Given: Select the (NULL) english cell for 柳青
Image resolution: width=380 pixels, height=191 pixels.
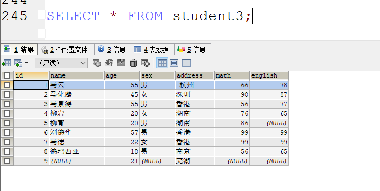Looking at the screenshot, I should 269,123.
